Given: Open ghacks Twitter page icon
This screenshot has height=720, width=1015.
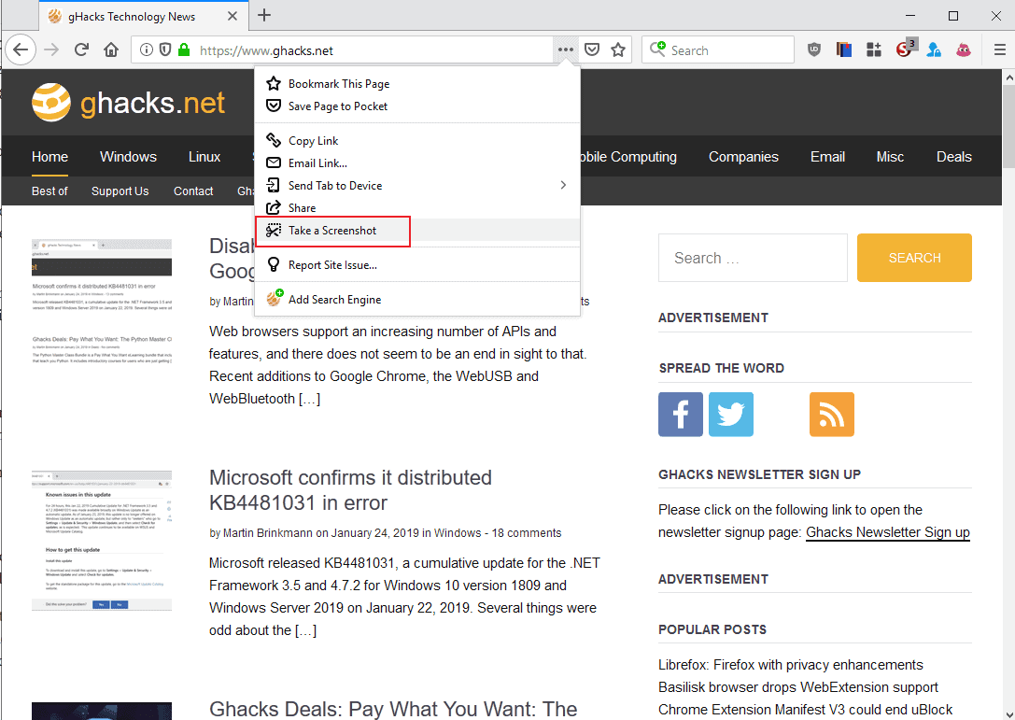Looking at the screenshot, I should 731,415.
